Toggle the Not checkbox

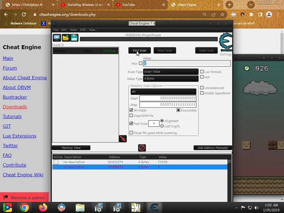[x=202, y=77]
